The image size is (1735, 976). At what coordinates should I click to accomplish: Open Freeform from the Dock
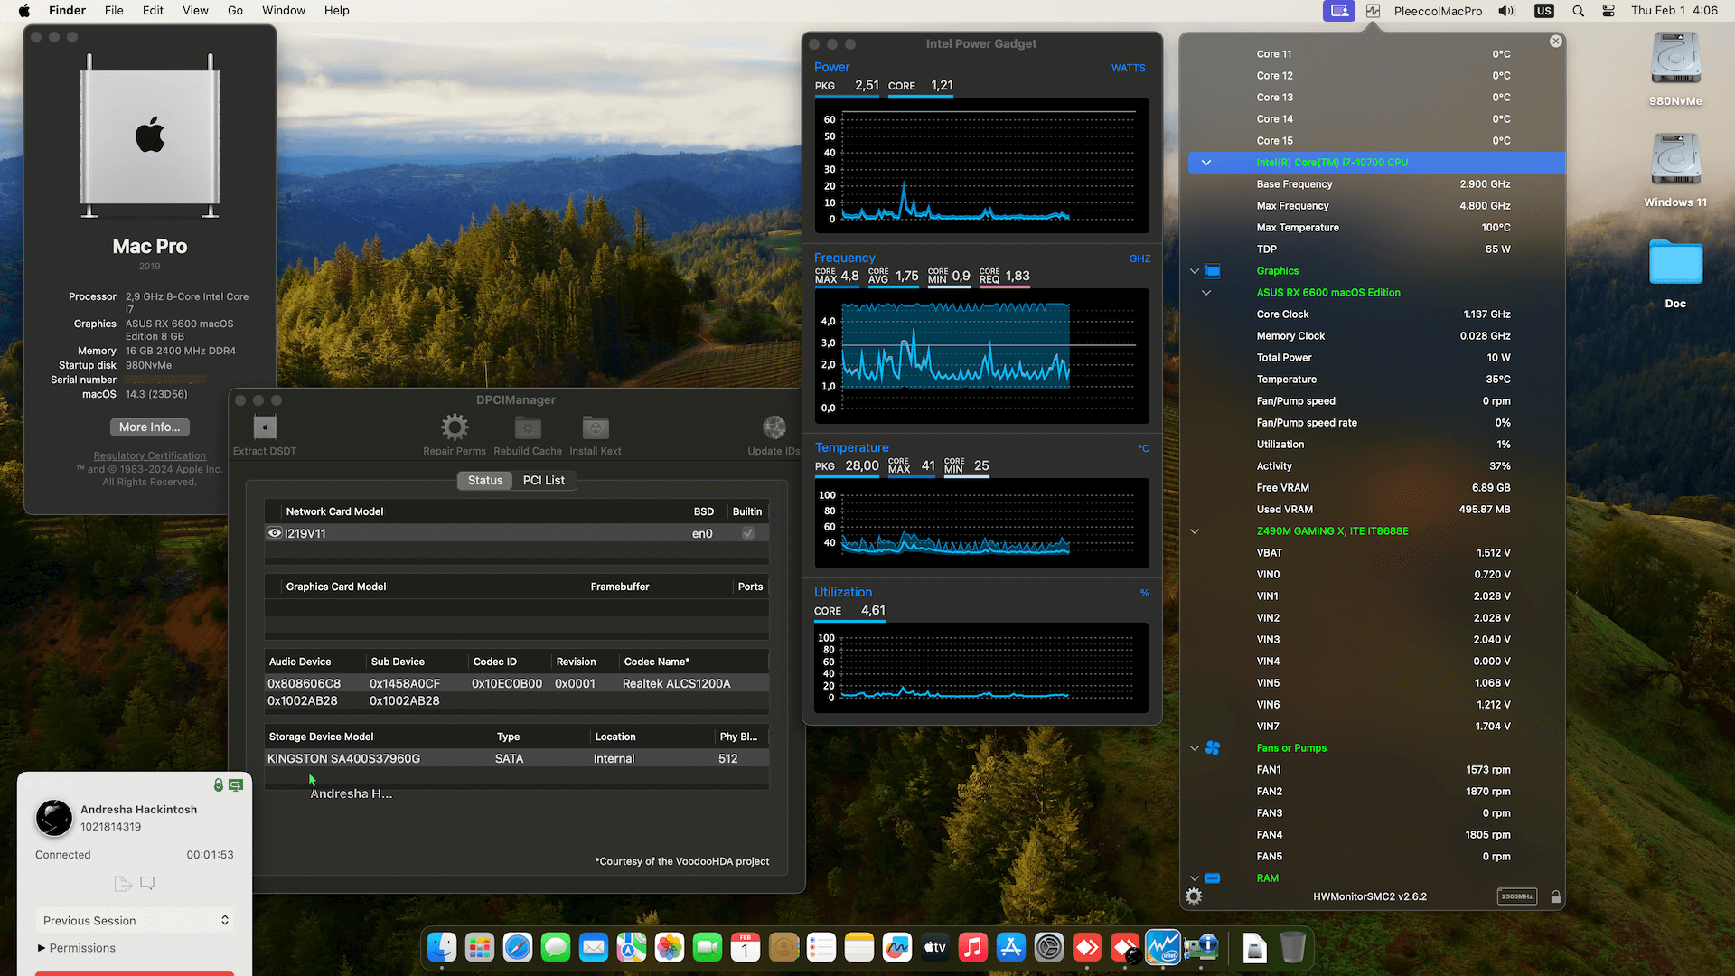897,947
